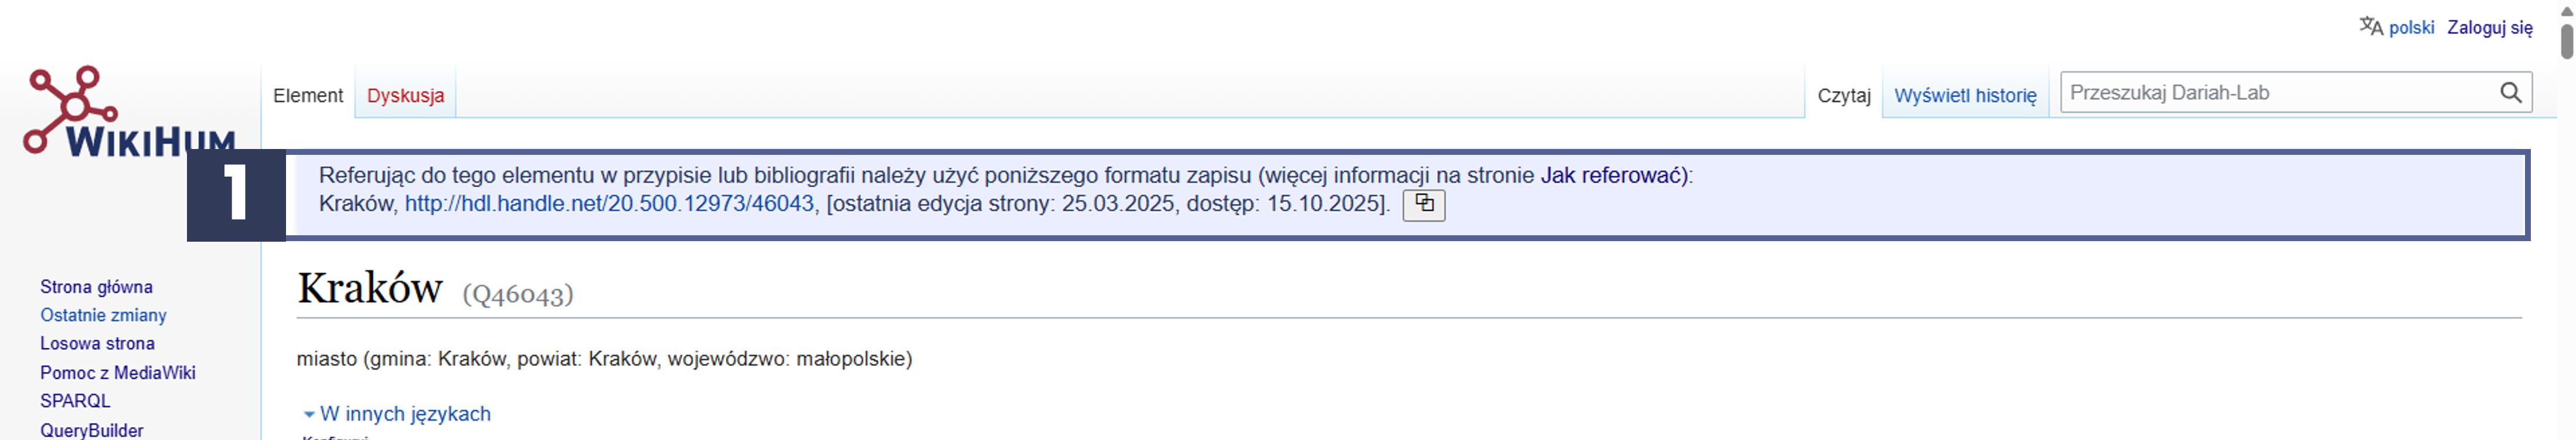Open the SPARQL sidebar link
Viewport: 2576px width, 440px height.
coord(75,401)
